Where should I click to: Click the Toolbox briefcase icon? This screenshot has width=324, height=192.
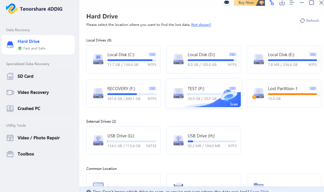(x=10, y=154)
